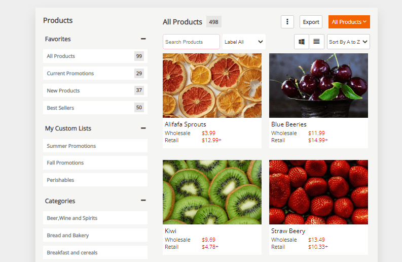Switch to list view
Screen dimensions: 402x262
[316, 42]
